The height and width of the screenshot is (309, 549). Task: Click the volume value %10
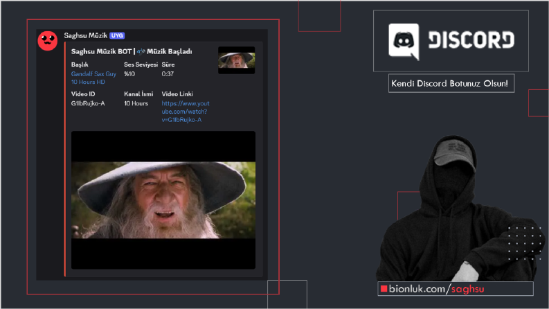tap(129, 74)
